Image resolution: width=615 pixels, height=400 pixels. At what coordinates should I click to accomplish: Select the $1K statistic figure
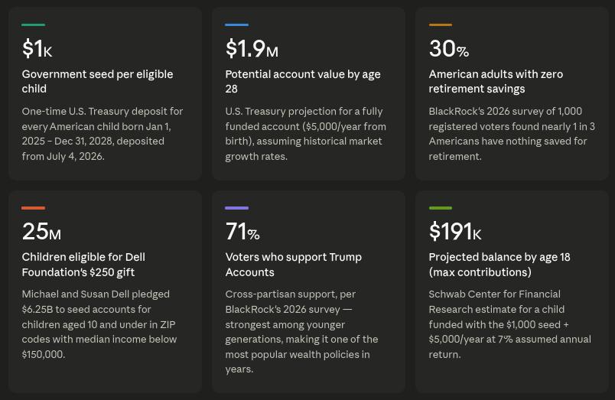[37, 49]
